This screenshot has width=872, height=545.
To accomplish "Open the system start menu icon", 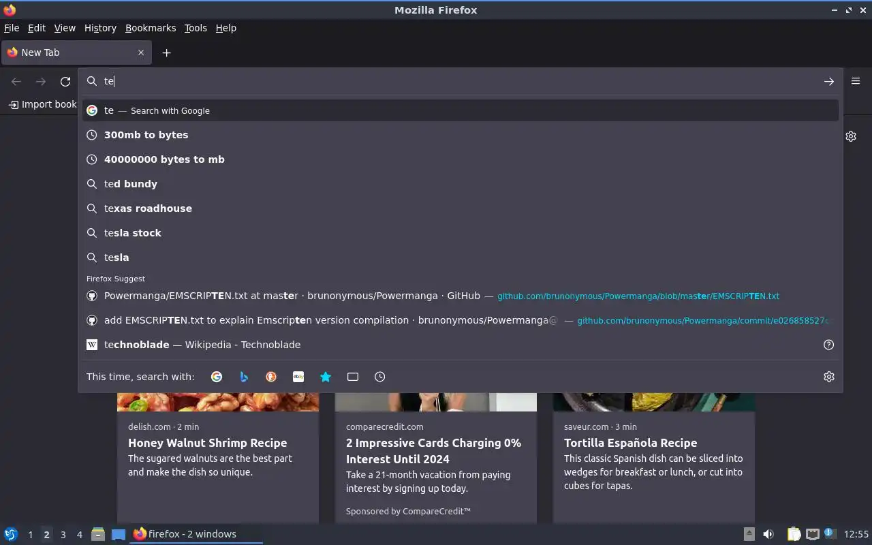I will coord(10,534).
